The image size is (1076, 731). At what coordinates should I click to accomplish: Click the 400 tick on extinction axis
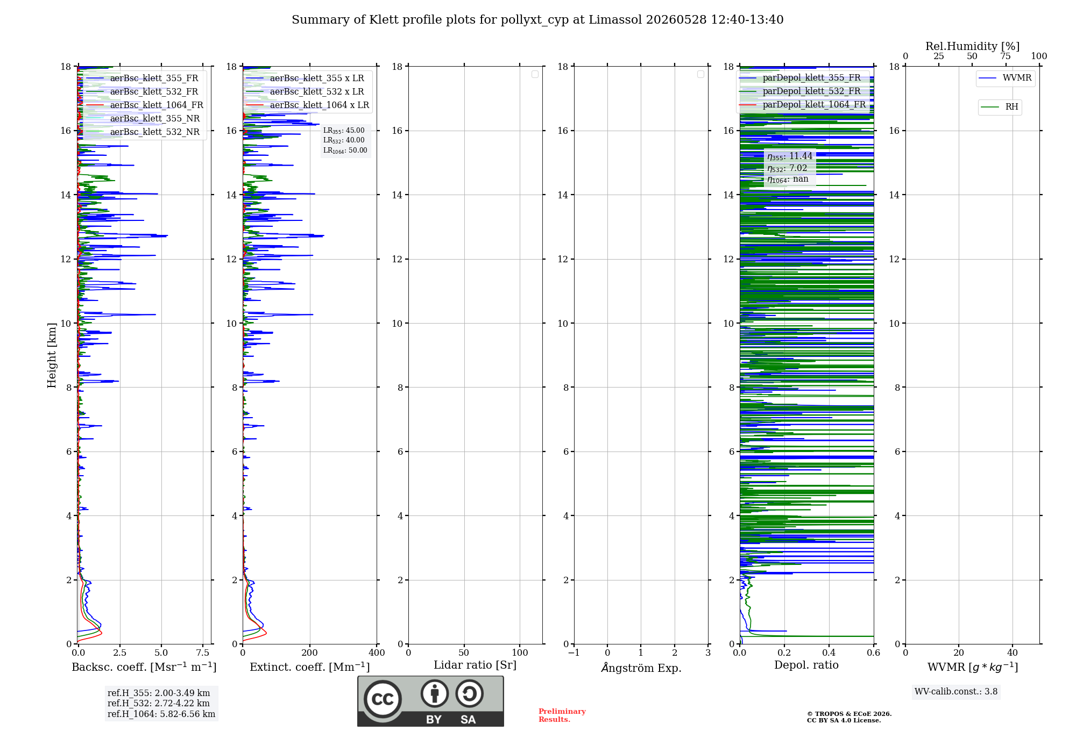click(x=377, y=653)
